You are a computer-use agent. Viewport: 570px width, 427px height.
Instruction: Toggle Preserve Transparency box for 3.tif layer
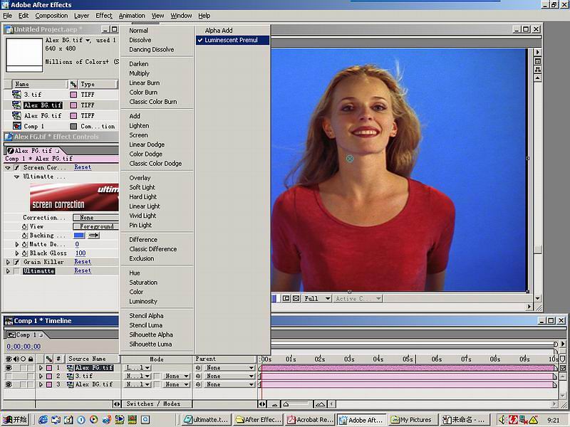(157, 376)
